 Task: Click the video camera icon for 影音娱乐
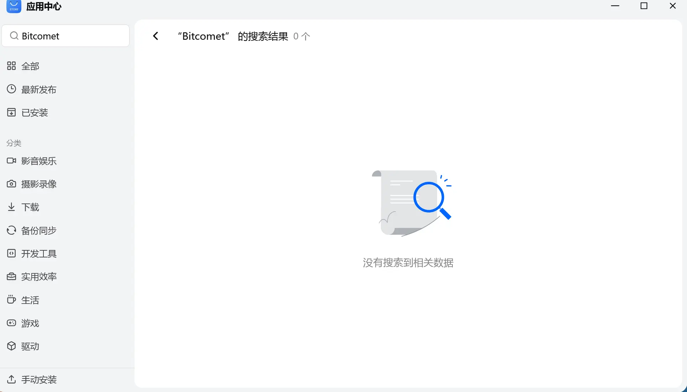[x=11, y=161]
